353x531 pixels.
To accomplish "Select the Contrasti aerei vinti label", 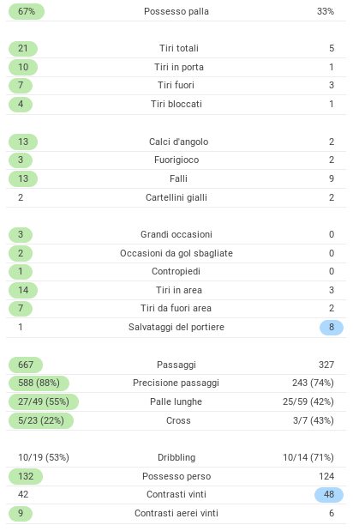I will [x=176, y=513].
